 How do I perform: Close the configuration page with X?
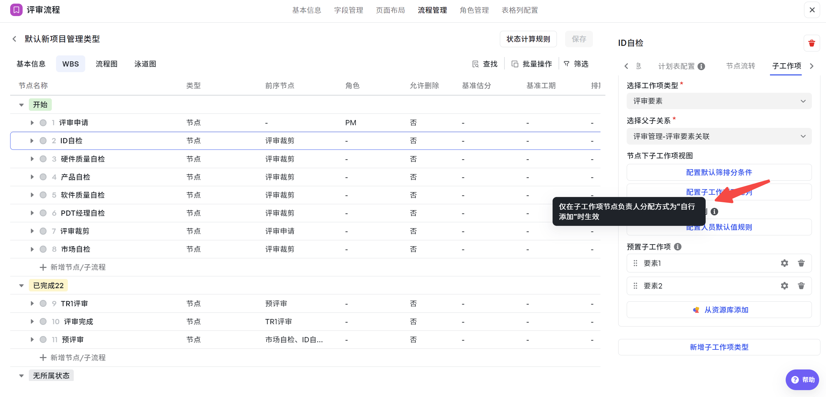tap(812, 10)
